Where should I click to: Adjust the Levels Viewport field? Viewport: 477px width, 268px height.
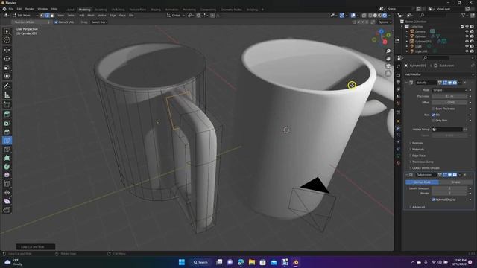[449, 188]
